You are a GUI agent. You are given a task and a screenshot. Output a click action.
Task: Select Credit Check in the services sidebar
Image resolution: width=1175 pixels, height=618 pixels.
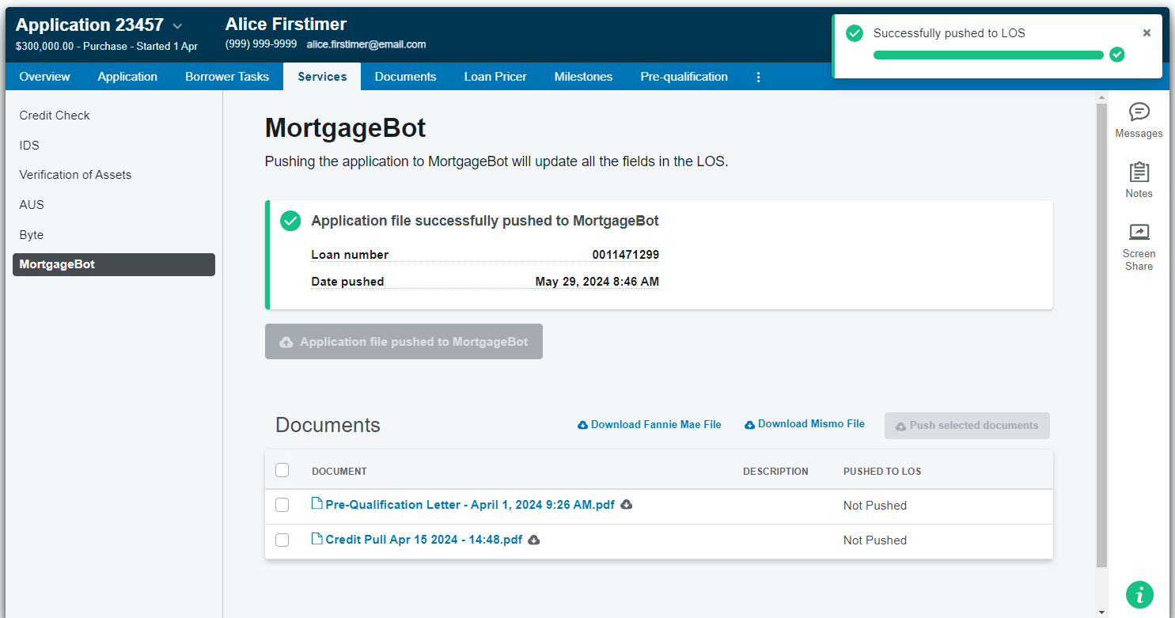[x=55, y=116]
